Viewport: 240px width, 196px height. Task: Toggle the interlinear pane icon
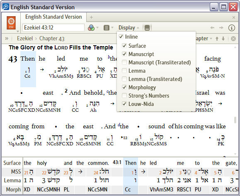point(147,28)
